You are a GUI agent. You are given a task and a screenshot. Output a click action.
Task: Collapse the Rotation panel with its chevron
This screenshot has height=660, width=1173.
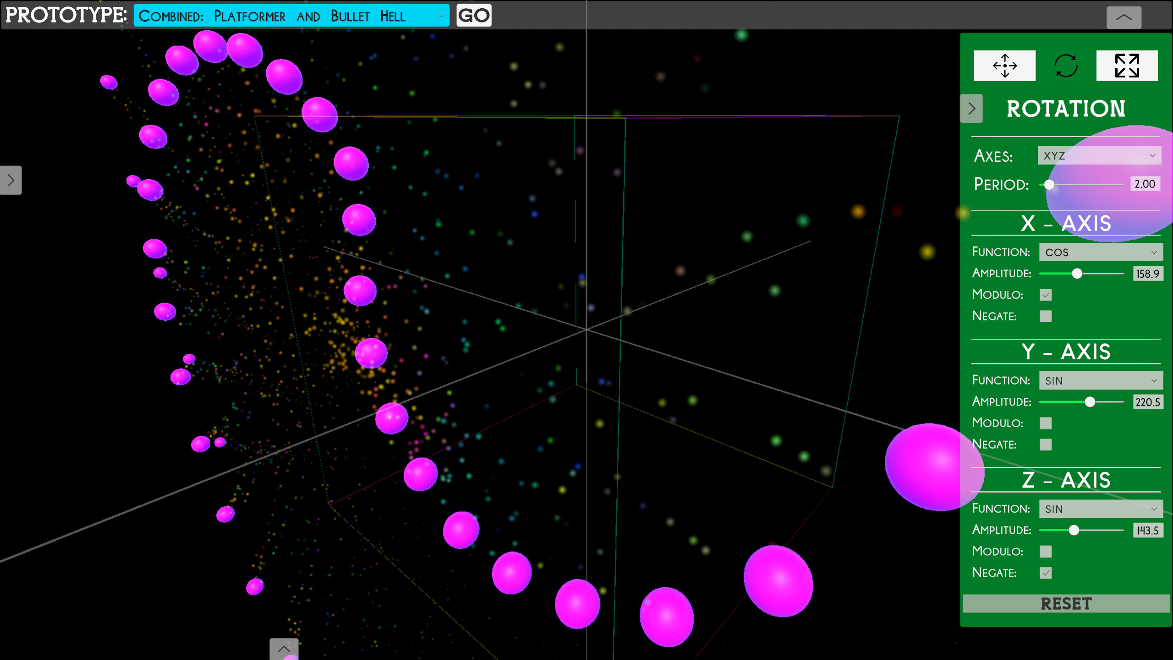coord(971,109)
